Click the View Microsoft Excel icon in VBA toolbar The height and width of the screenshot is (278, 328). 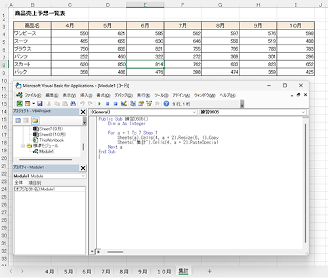tap(20, 104)
